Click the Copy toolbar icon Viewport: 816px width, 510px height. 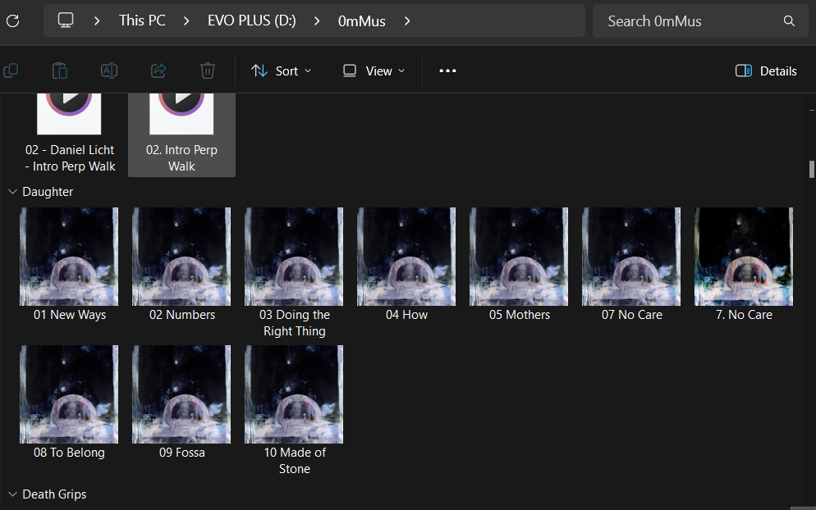(11, 71)
